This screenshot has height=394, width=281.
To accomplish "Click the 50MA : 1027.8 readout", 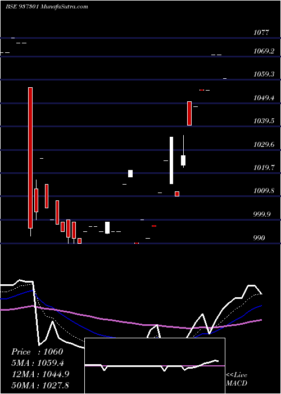I will [x=40, y=385].
